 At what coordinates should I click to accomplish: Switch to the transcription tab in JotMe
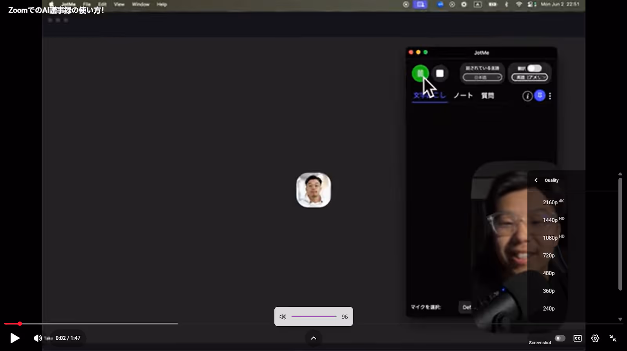[x=429, y=95]
